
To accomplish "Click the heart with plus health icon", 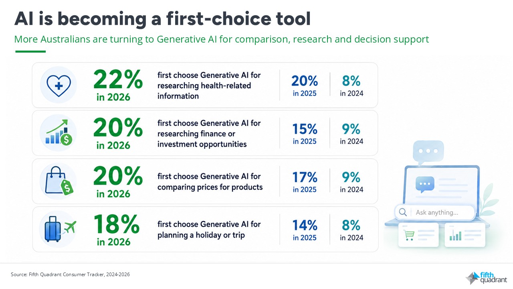I will [59, 85].
